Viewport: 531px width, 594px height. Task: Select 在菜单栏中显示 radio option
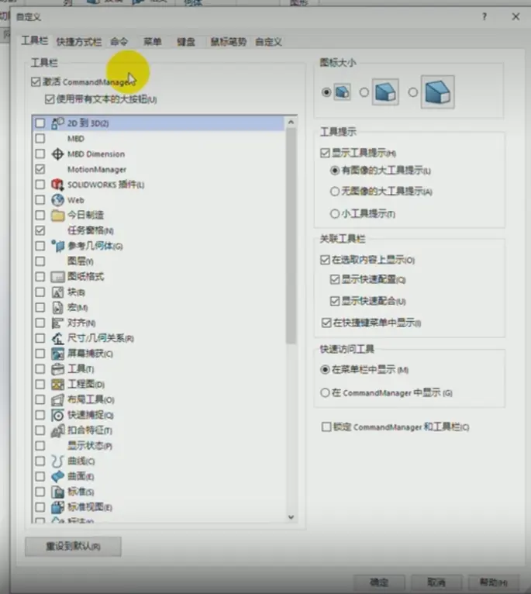tap(325, 369)
